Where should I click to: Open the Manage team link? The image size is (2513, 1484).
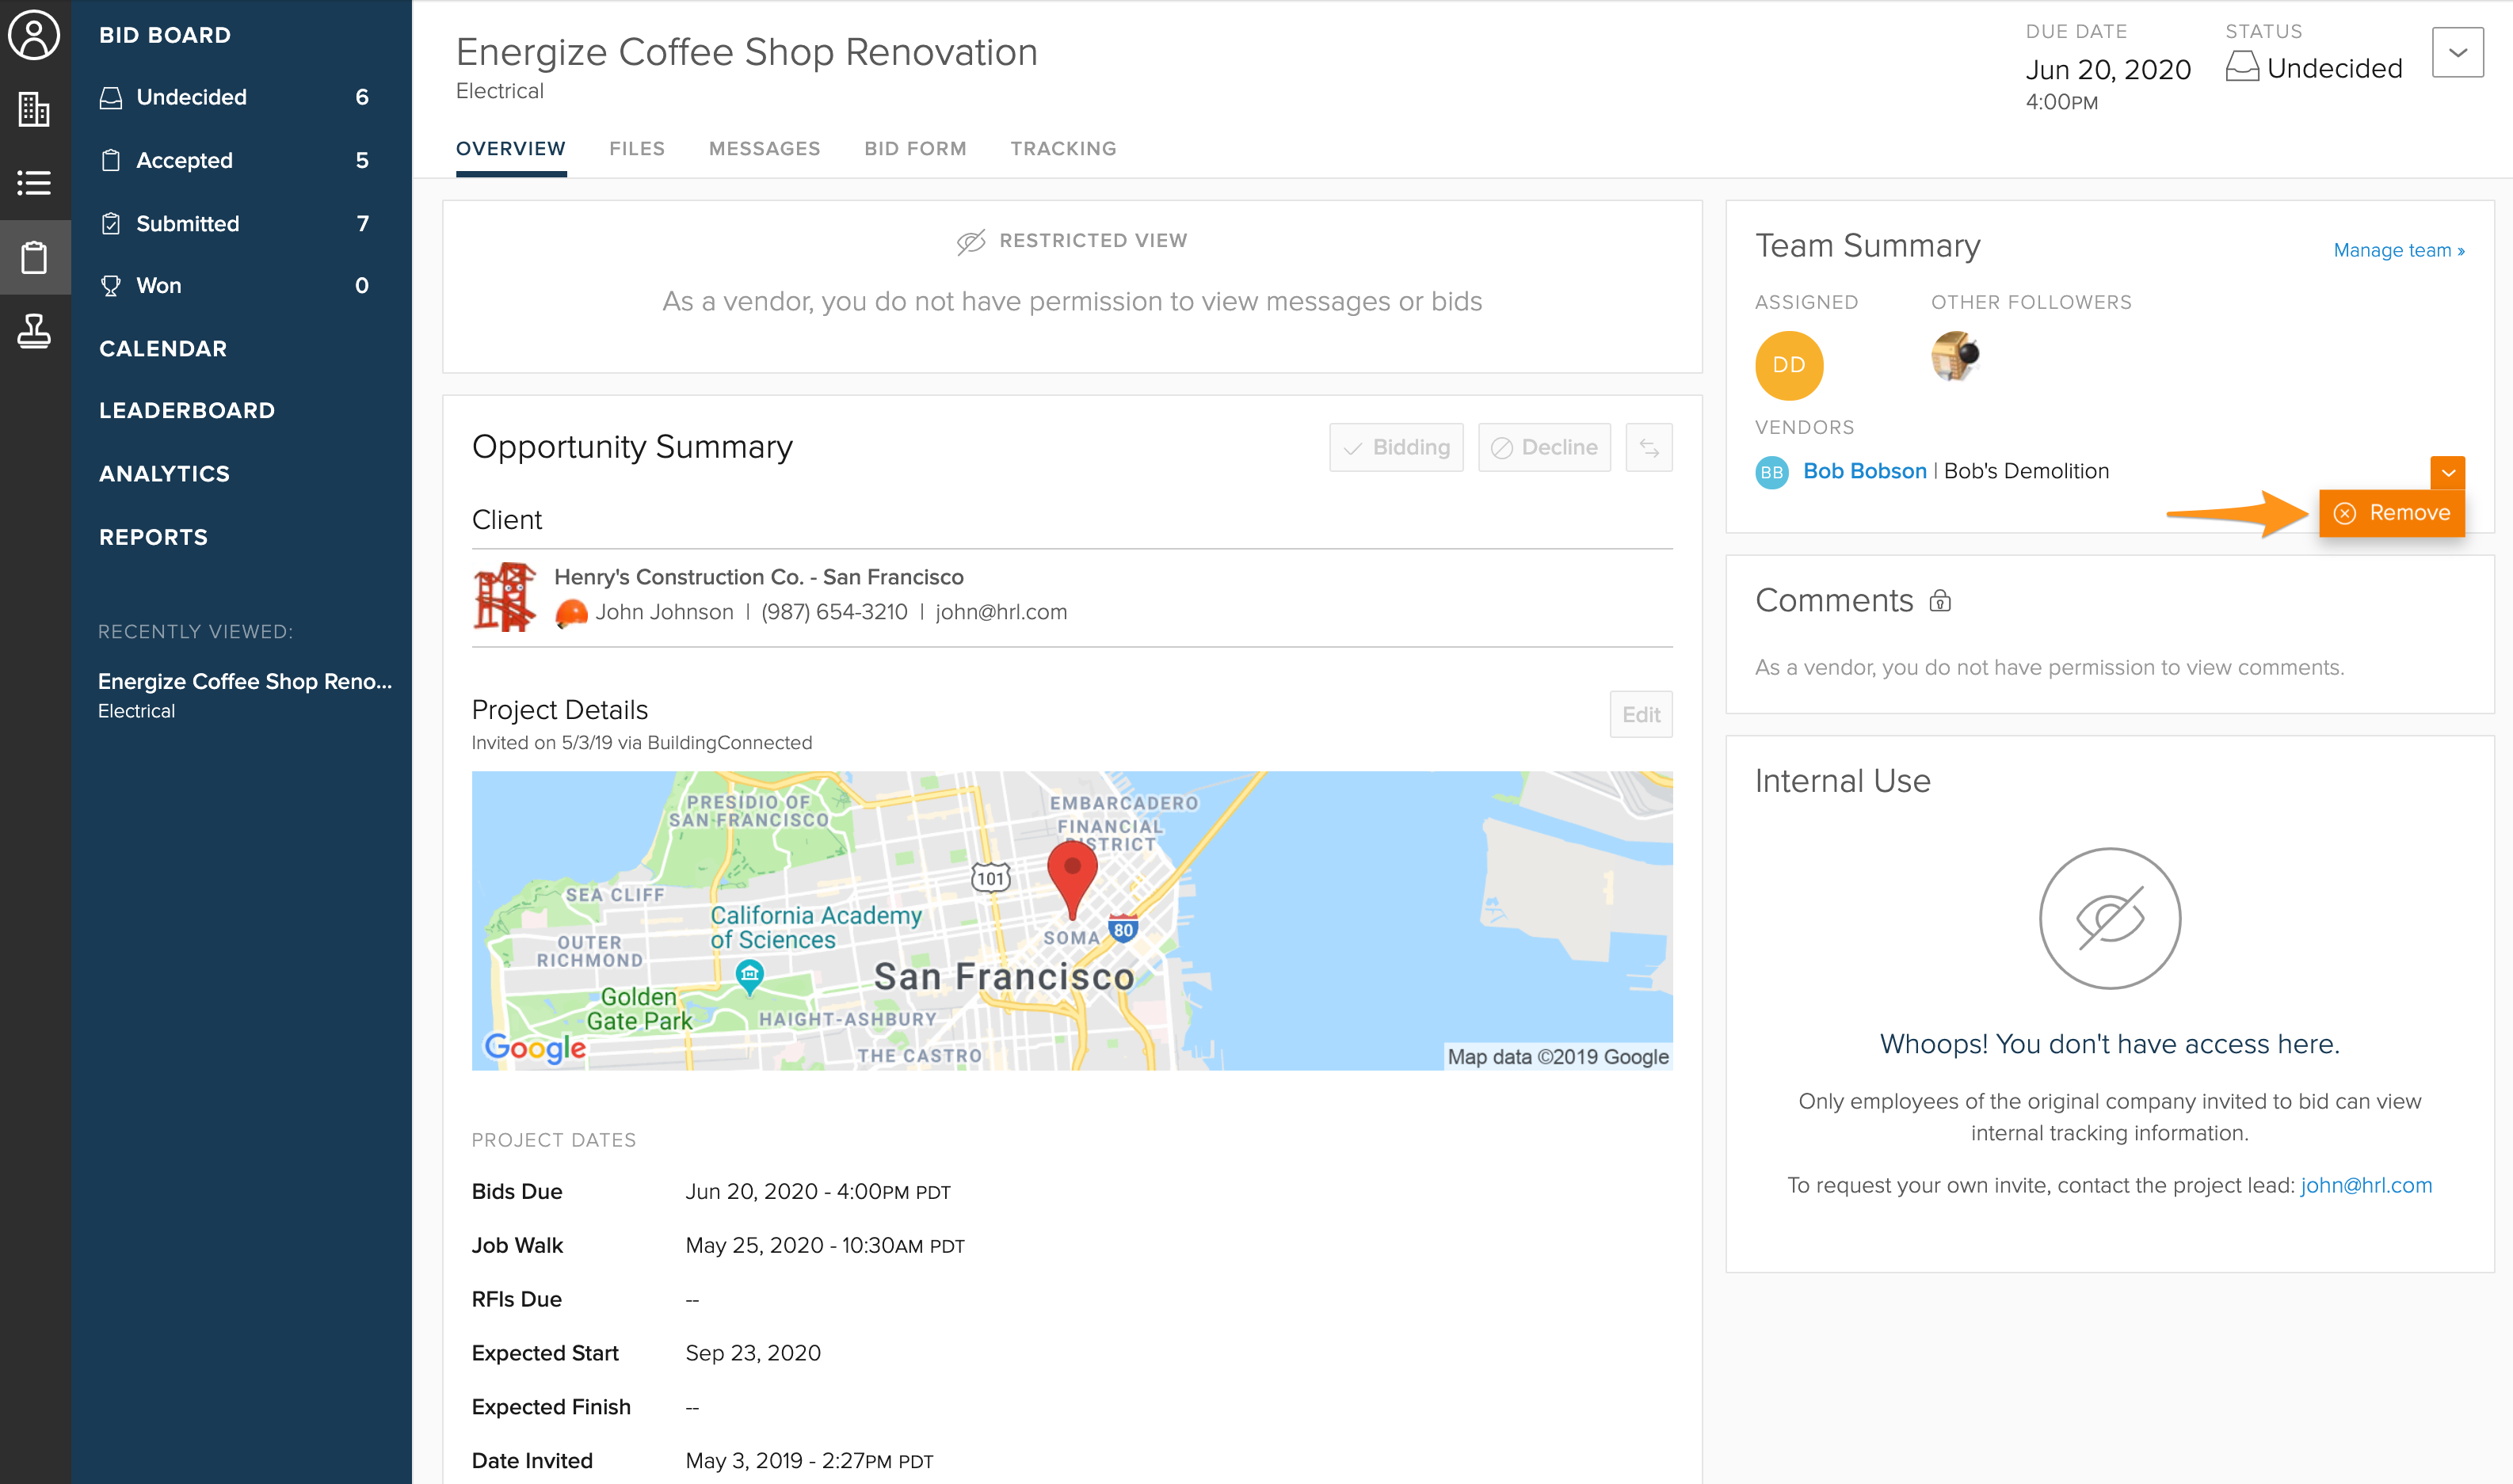pos(2398,250)
